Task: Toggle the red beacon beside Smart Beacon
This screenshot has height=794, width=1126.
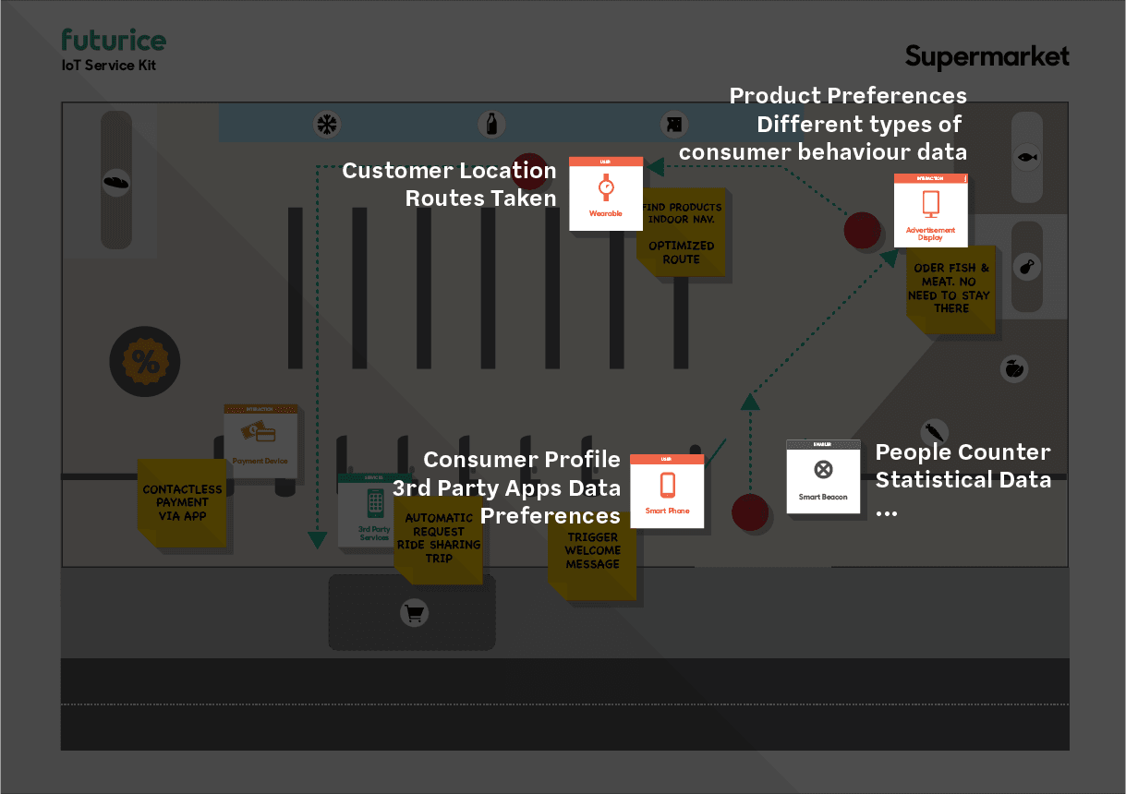Action: [x=750, y=512]
